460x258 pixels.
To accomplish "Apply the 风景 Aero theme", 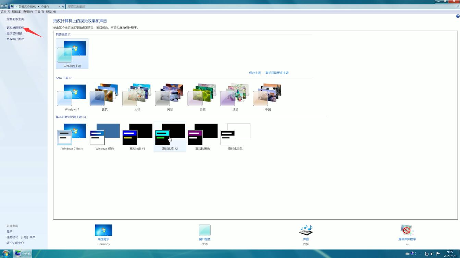I will pos(170,97).
